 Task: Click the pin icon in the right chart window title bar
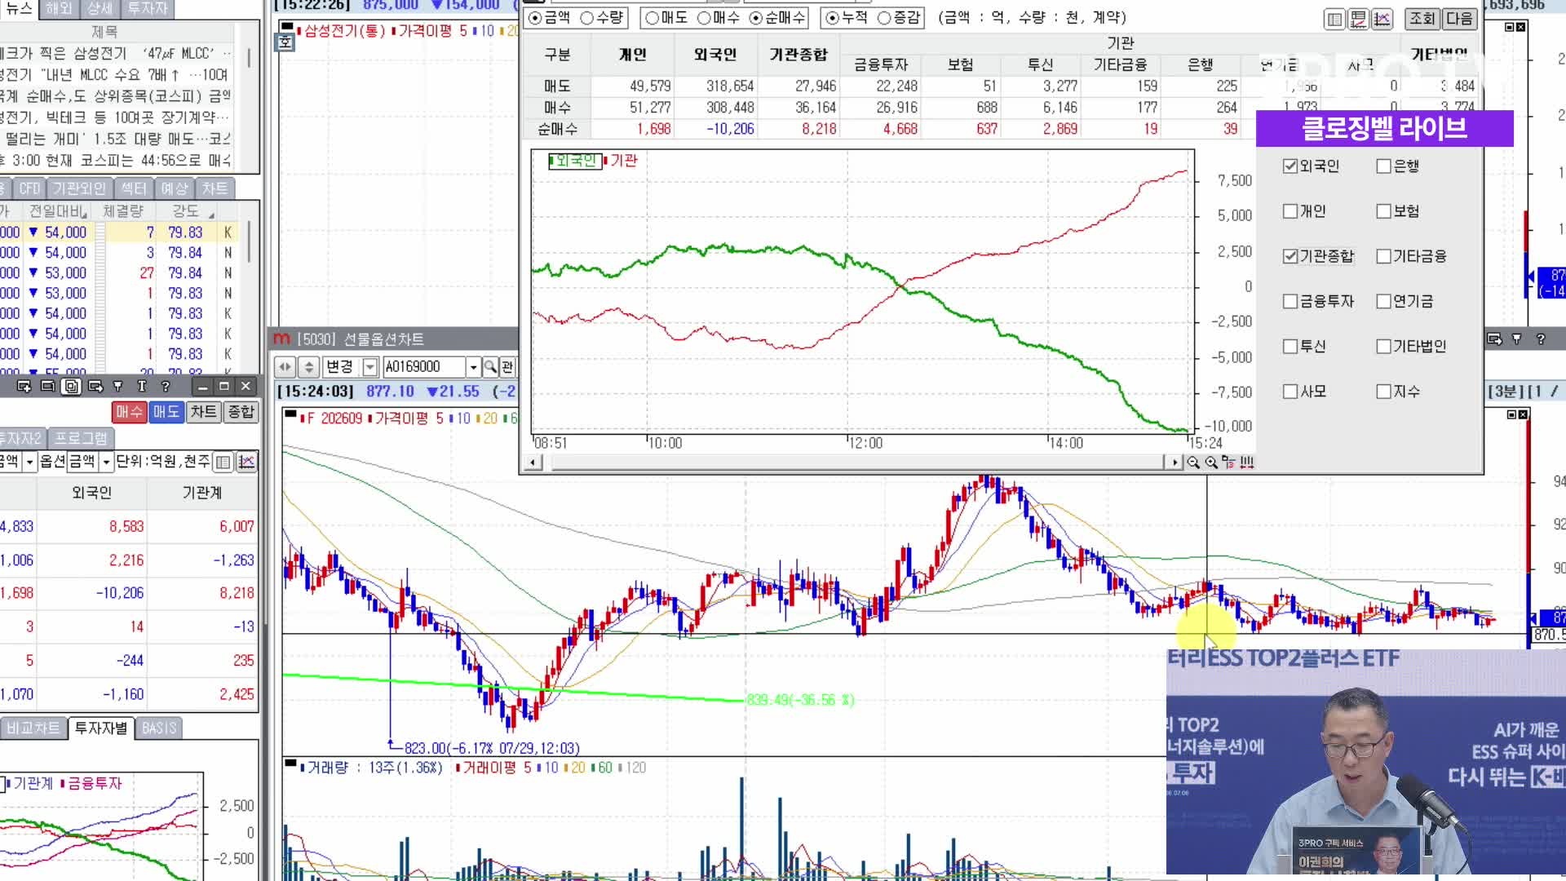tap(1517, 339)
